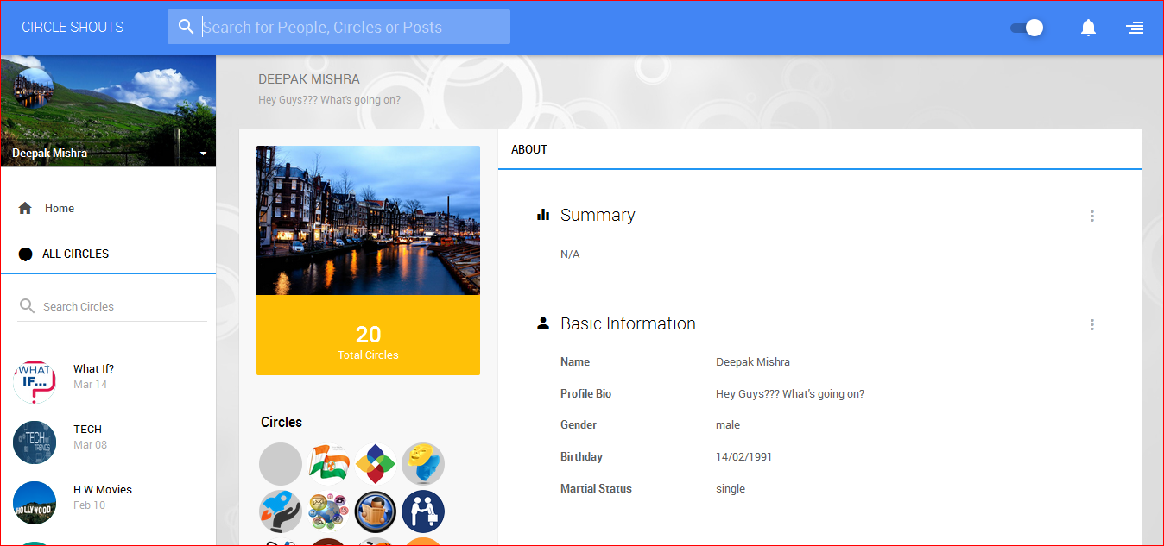The height and width of the screenshot is (546, 1164).
Task: Open the Hollywood H.W Movies avatar
Action: (35, 503)
